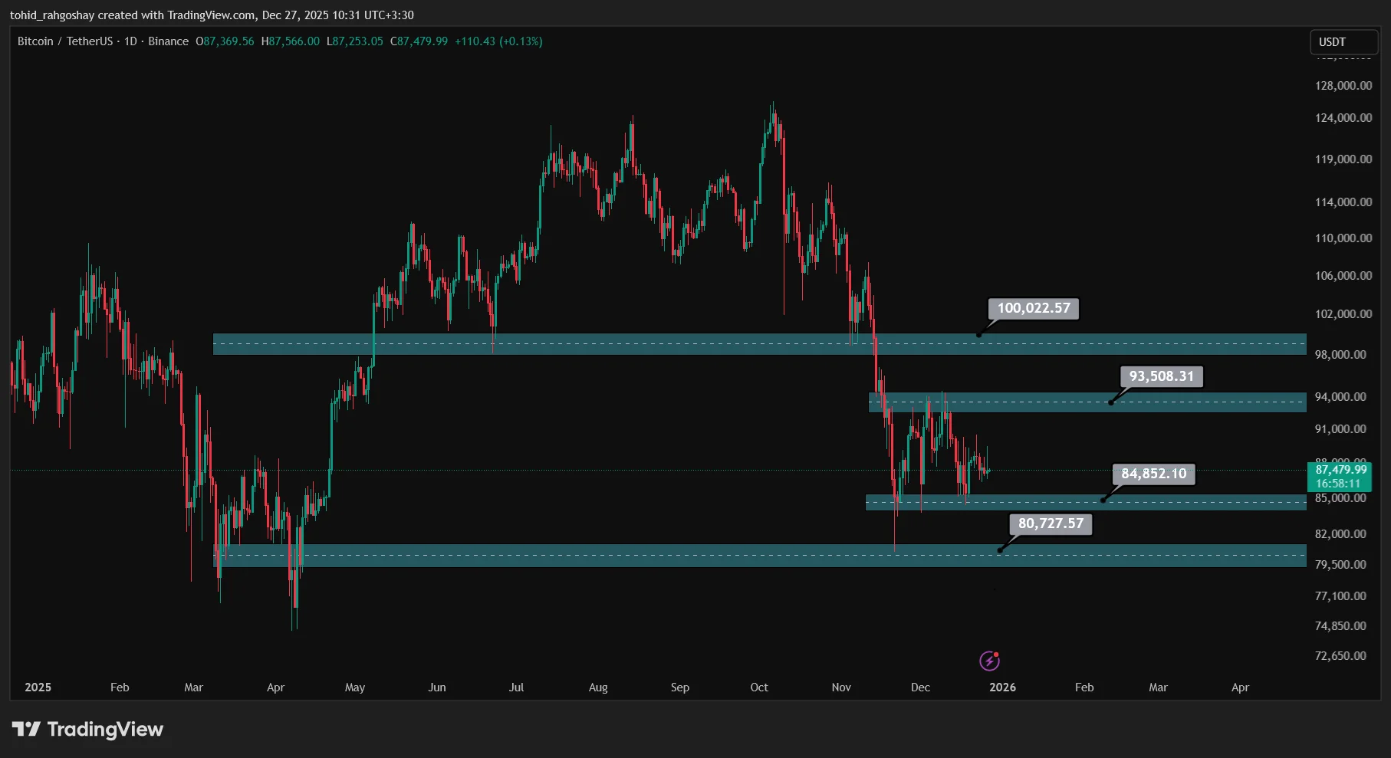Click the countdown timer under the price
The width and height of the screenshot is (1391, 758).
1338,484
